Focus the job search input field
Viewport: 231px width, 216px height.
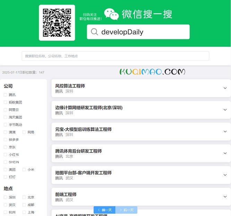(x=115, y=56)
